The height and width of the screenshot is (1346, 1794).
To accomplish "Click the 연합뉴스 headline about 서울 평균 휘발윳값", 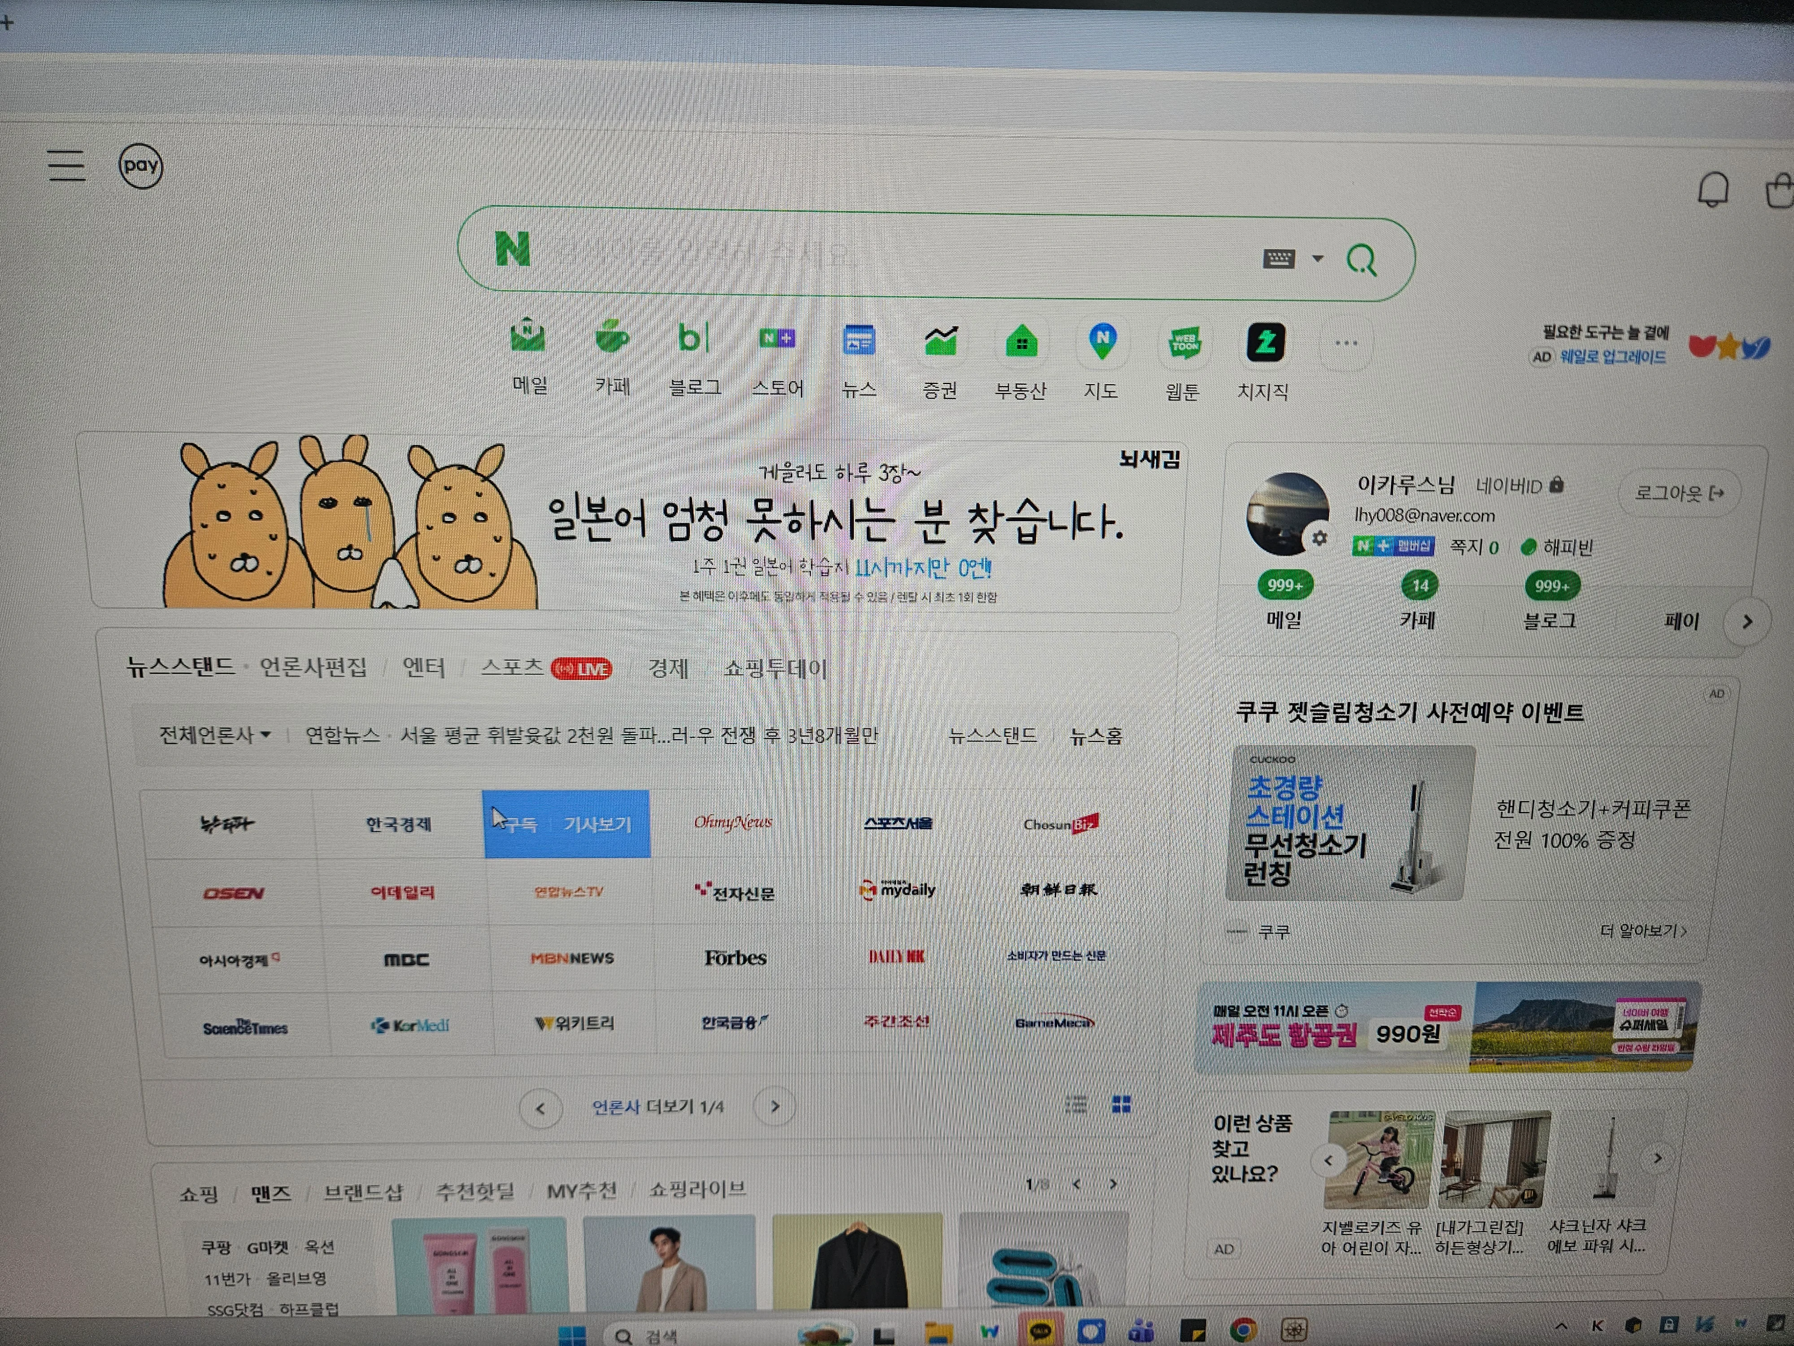I will 639,736.
